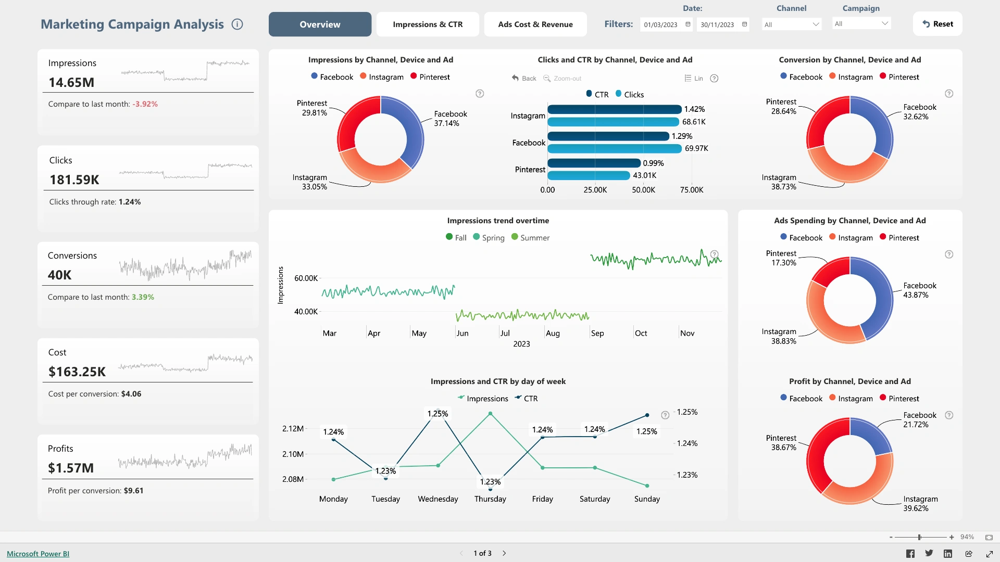The width and height of the screenshot is (1000, 562).
Task: Toggle Instagram legend in Impressions by Channel chart
Action: [382, 77]
